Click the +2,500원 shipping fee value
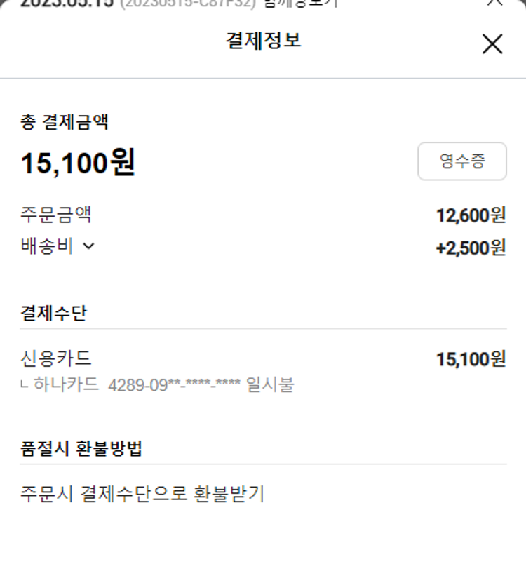526x578 pixels. coord(470,248)
